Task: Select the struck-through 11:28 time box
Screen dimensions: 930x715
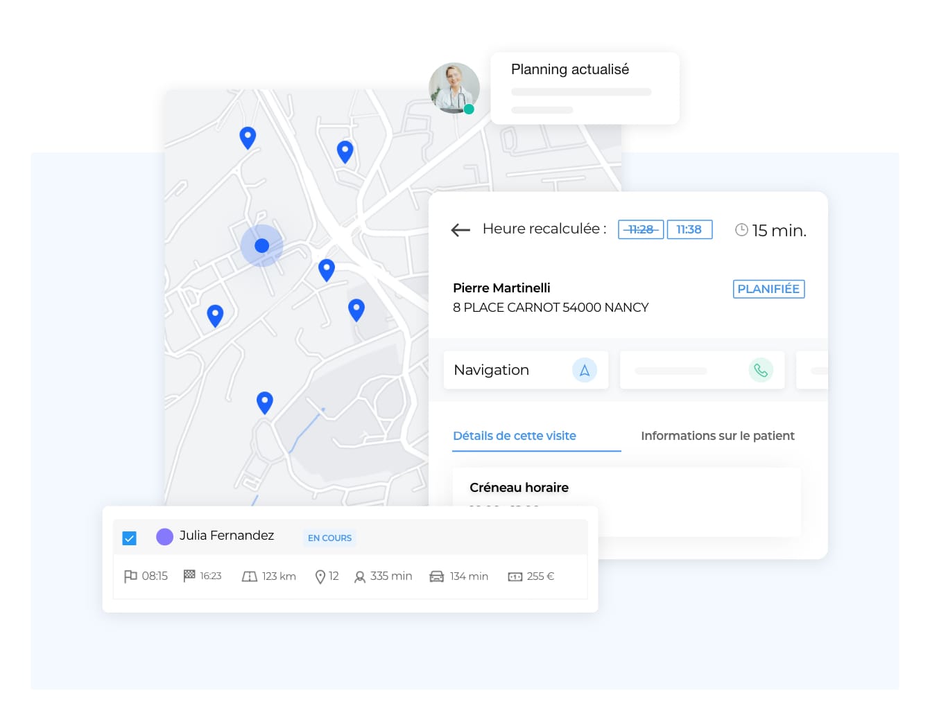Action: [x=641, y=229]
